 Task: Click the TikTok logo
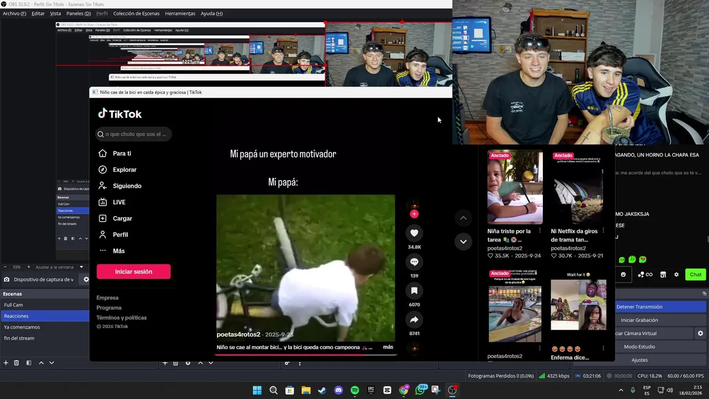tap(120, 114)
